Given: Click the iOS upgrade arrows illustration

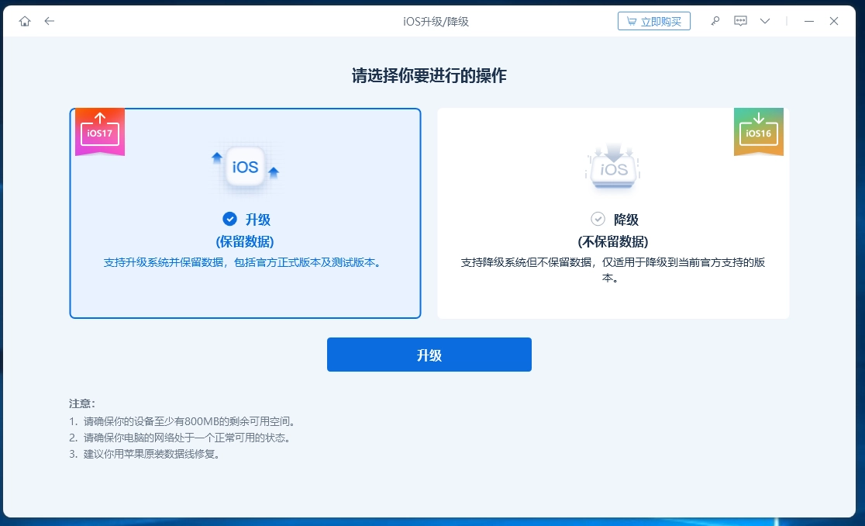Looking at the screenshot, I should (246, 167).
